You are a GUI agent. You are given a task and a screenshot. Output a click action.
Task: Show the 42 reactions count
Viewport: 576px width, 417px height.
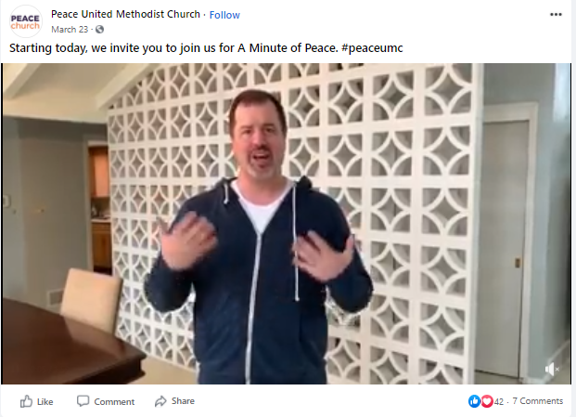pos(499,401)
